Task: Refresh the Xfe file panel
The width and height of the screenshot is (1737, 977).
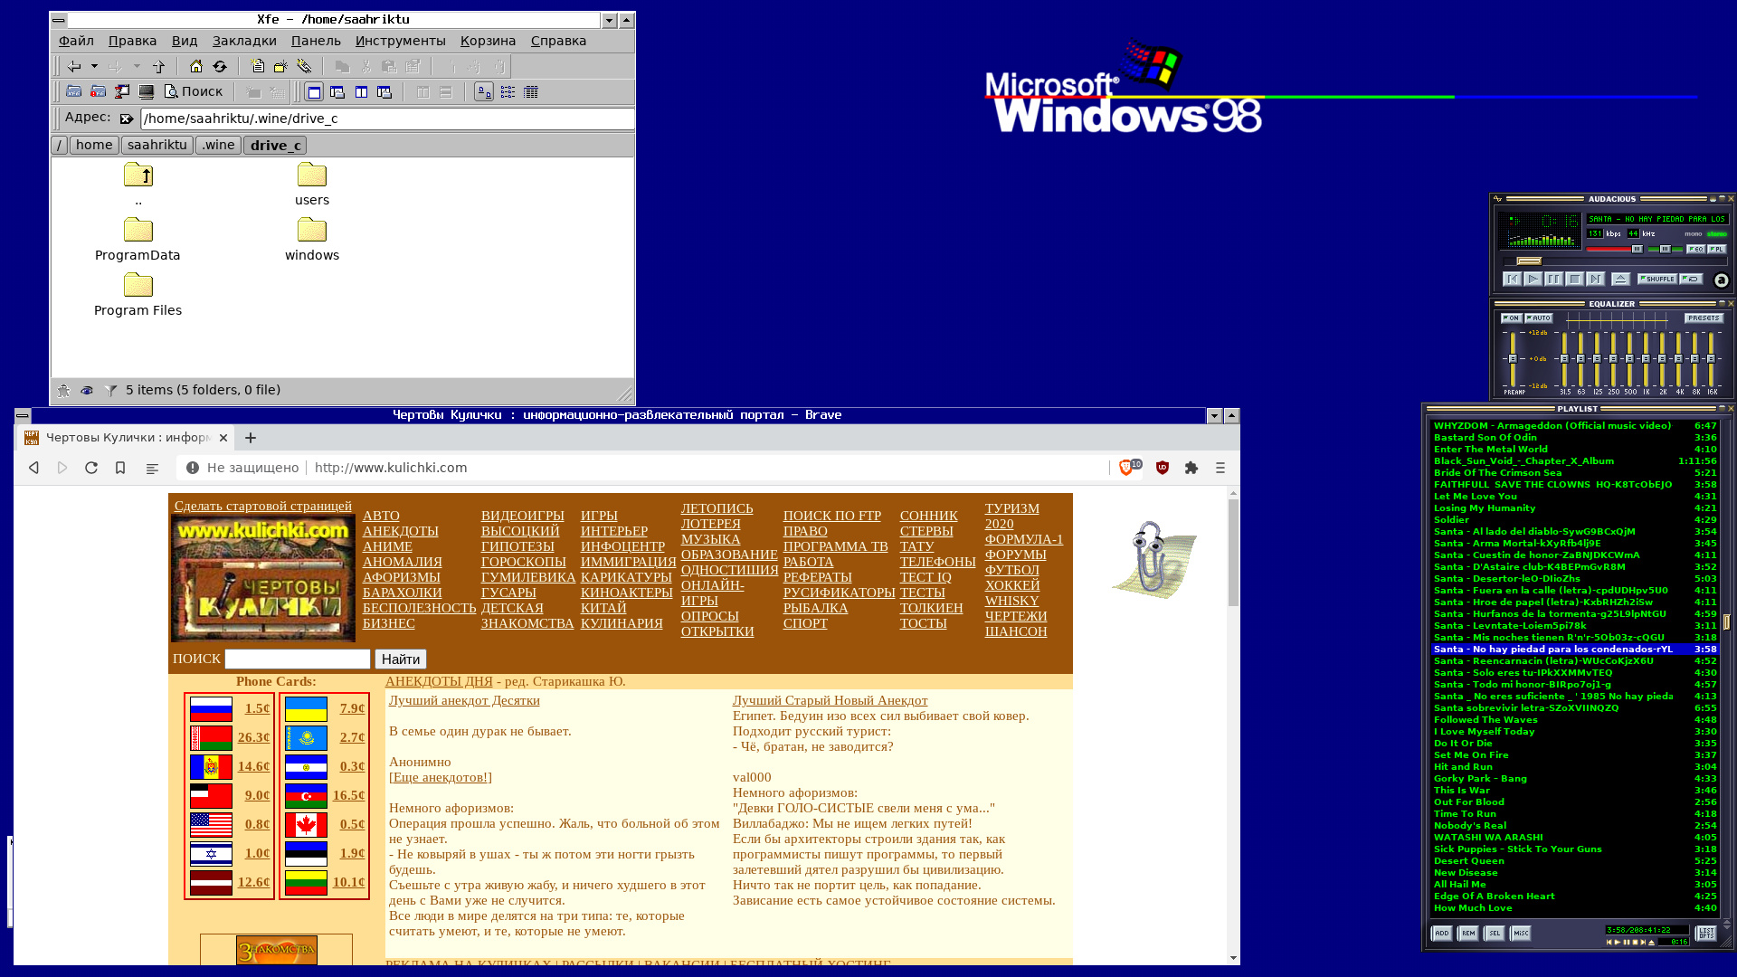Action: 220,66
